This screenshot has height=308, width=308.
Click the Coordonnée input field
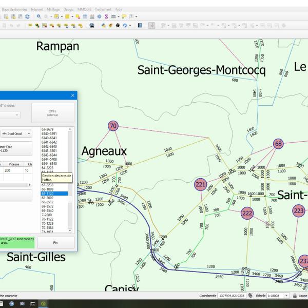231,296
